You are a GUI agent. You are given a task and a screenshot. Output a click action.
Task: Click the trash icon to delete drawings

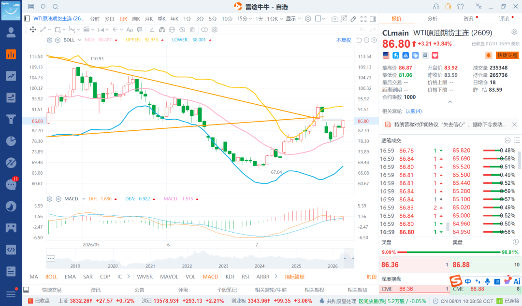tap(192, 29)
